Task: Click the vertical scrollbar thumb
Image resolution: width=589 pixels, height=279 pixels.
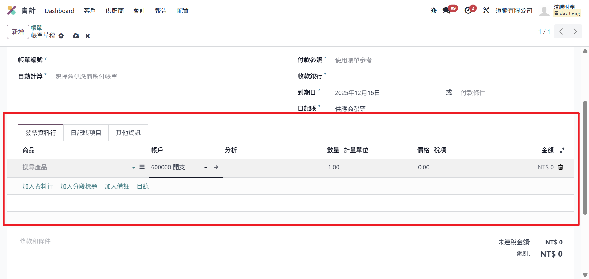Action: (585, 158)
